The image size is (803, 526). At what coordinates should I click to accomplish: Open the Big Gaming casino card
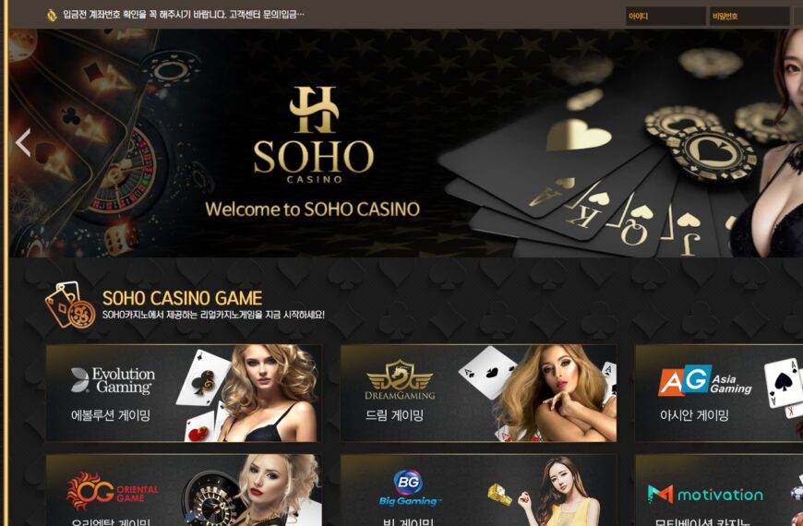coord(478,490)
